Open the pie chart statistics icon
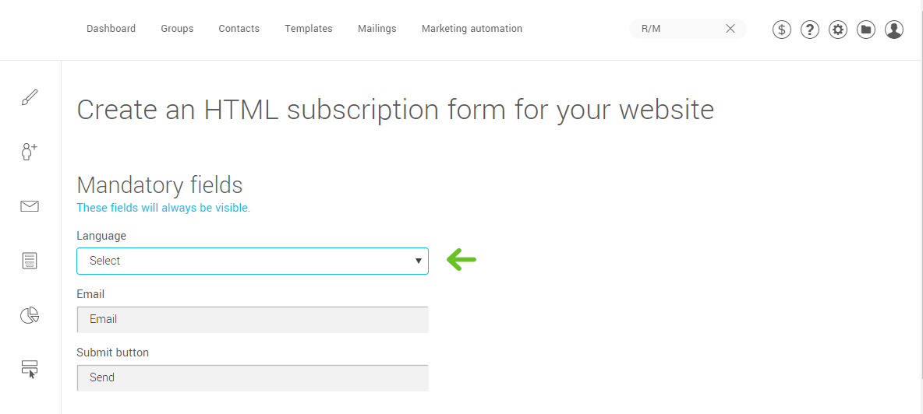The width and height of the screenshot is (923, 414). click(30, 315)
